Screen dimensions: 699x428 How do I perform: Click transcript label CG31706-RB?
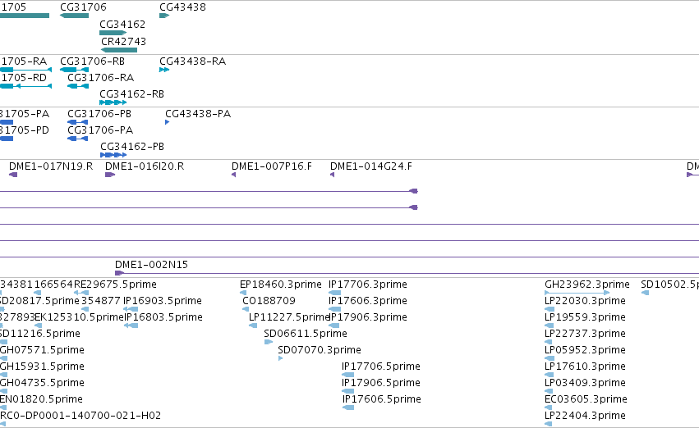92,61
